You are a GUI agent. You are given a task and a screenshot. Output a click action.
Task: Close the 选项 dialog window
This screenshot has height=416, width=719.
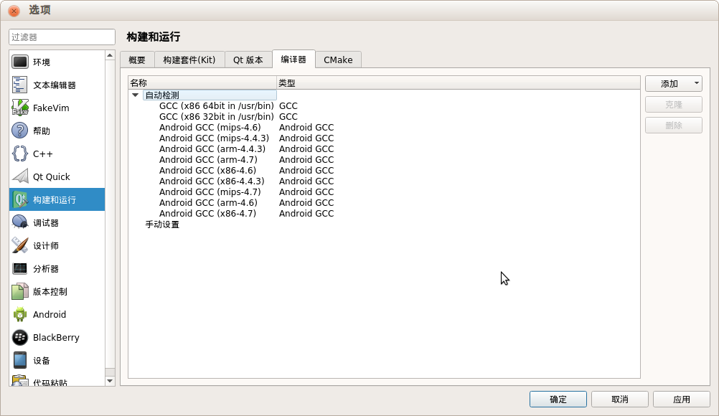point(14,10)
